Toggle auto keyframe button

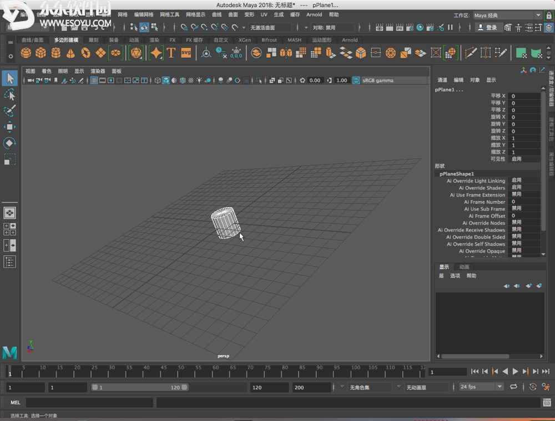click(533, 387)
